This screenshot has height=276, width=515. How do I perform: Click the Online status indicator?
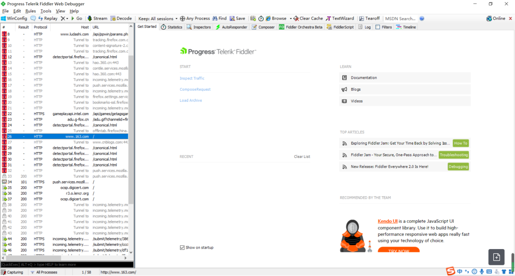496,19
